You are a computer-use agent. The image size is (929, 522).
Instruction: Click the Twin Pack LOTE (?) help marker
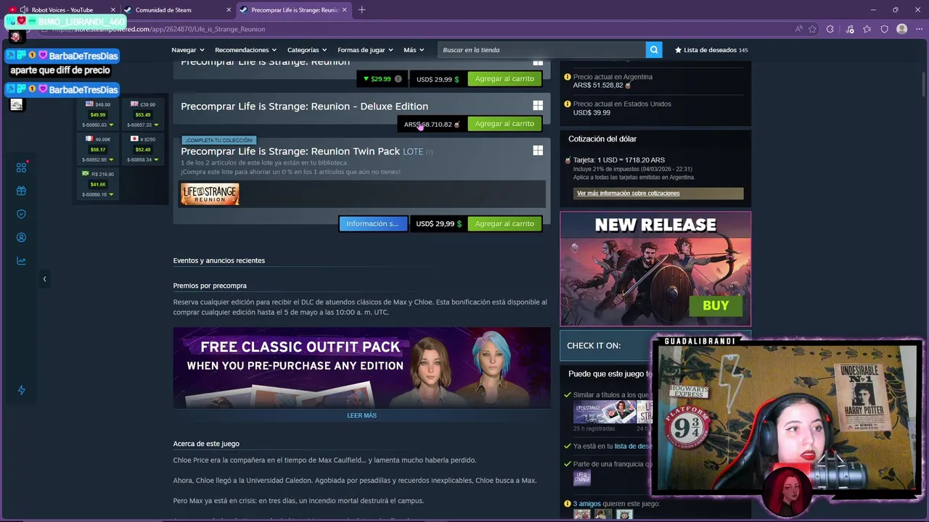click(x=429, y=152)
